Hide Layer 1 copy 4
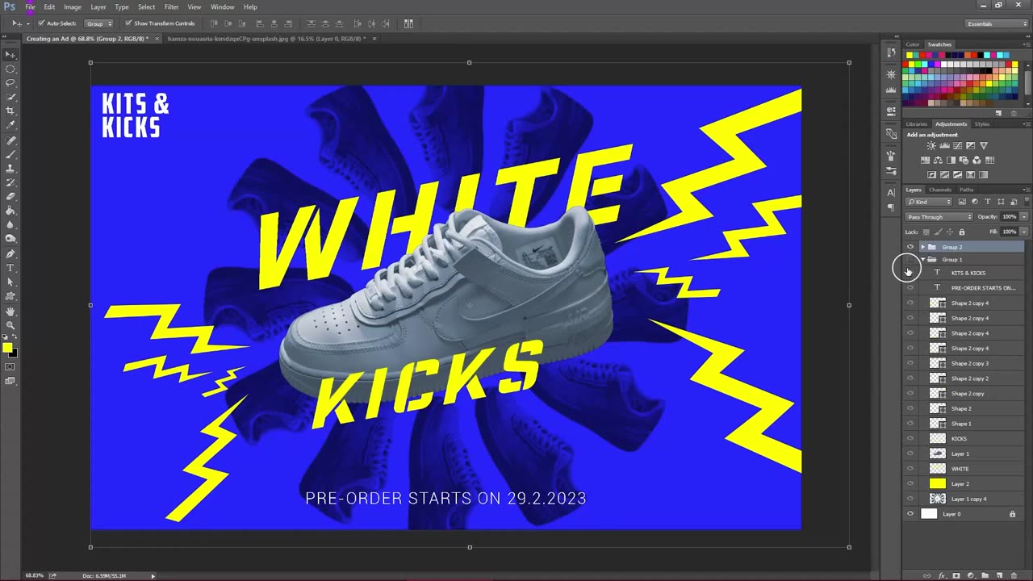Viewport: 1033px width, 581px height. pyautogui.click(x=910, y=499)
